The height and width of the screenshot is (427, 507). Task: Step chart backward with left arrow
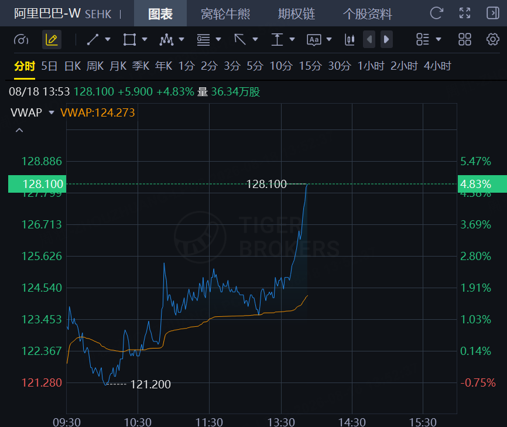[369, 39]
